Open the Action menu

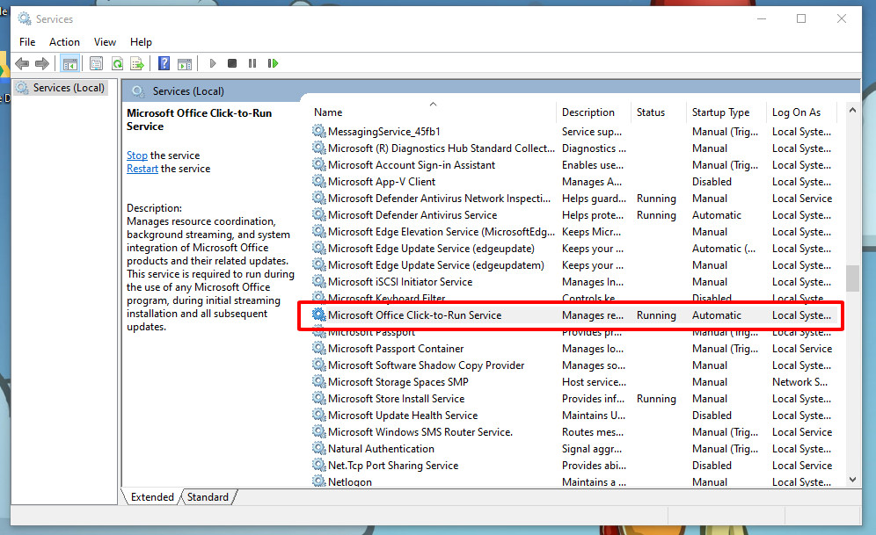[64, 41]
